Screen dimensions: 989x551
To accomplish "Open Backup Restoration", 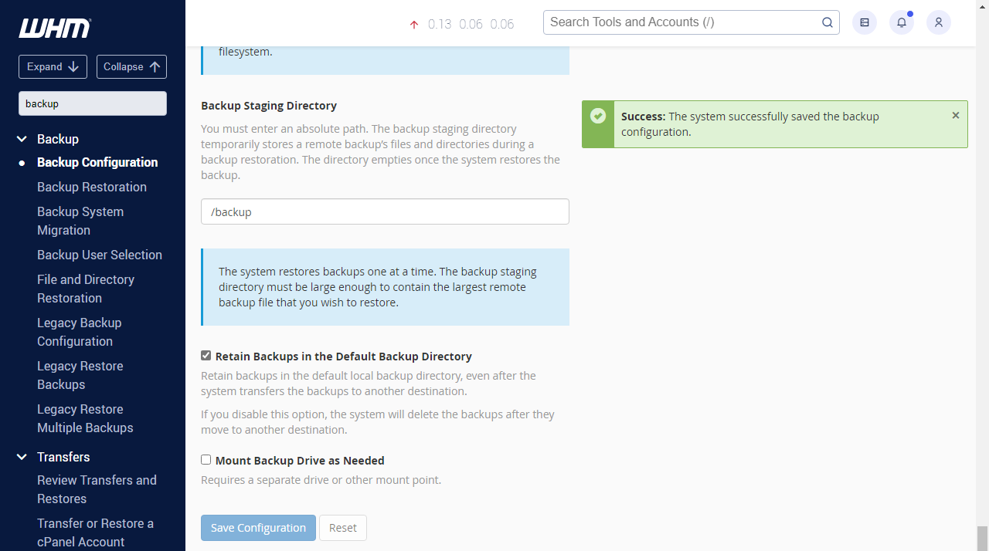I will pos(91,187).
